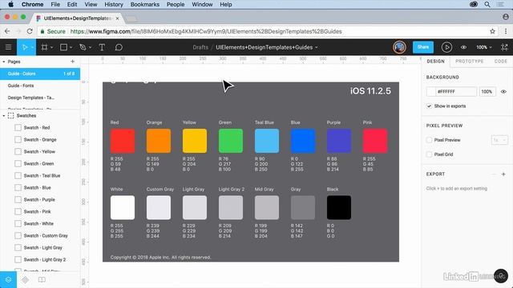The width and height of the screenshot is (513, 288).
Task: Click the Share button
Action: 423,47
